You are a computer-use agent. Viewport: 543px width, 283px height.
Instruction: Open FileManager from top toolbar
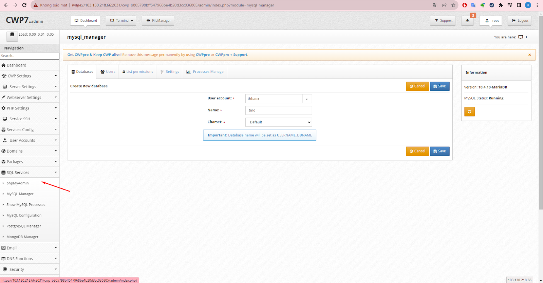(158, 21)
